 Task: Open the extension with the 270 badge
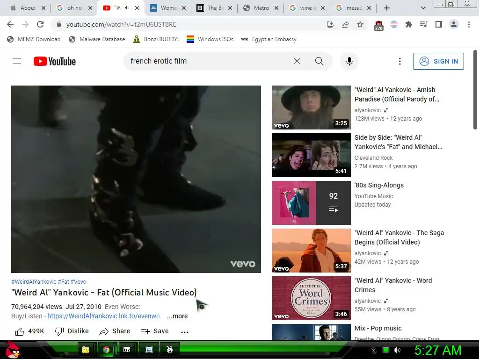[378, 25]
